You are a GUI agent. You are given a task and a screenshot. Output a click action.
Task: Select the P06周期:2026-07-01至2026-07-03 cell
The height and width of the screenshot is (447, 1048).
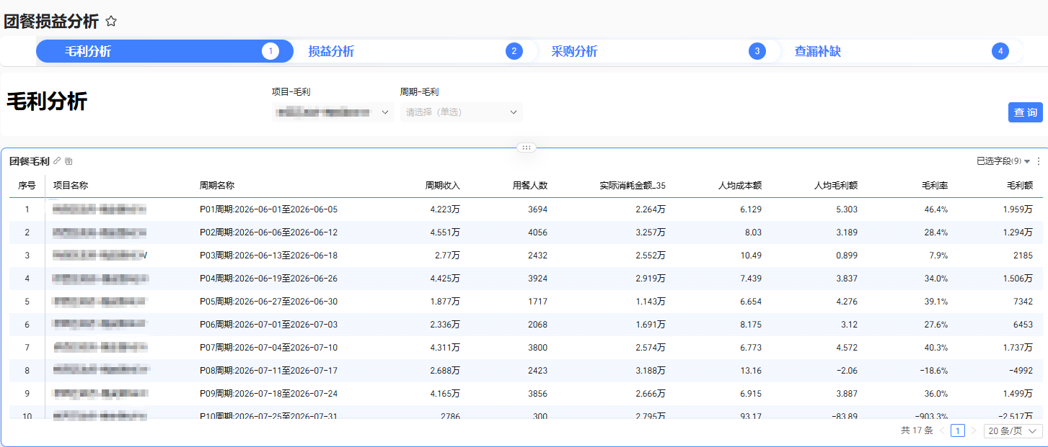click(x=268, y=325)
